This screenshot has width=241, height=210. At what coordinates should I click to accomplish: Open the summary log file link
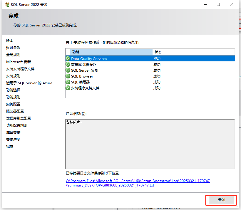138,183
